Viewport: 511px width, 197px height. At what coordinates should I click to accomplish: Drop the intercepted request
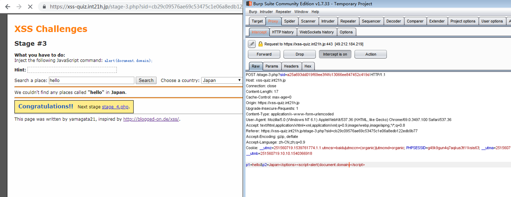[x=300, y=54]
